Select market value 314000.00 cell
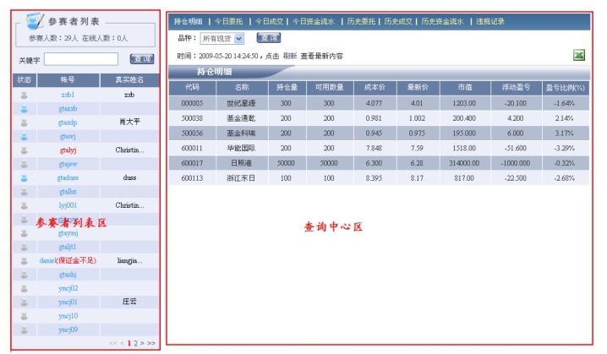607x354 pixels. [464, 163]
